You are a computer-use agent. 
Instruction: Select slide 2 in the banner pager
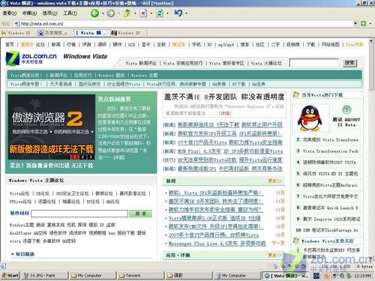coord(82,157)
